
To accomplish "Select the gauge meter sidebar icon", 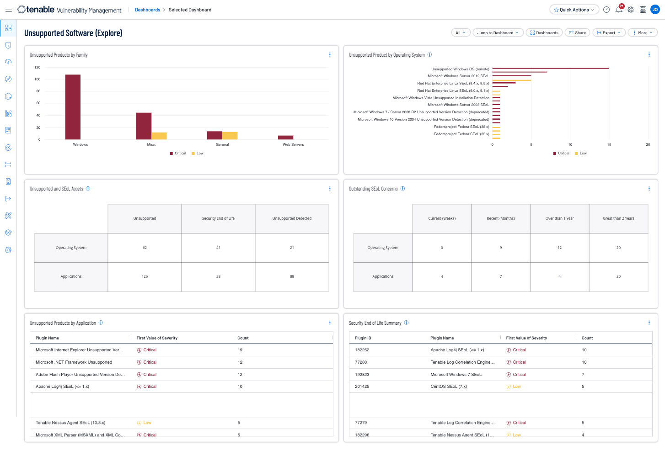I will click(8, 62).
